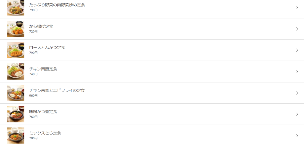304x145 pixels.
Task: Select the ミックスとじ定食 image
Action: point(16,135)
